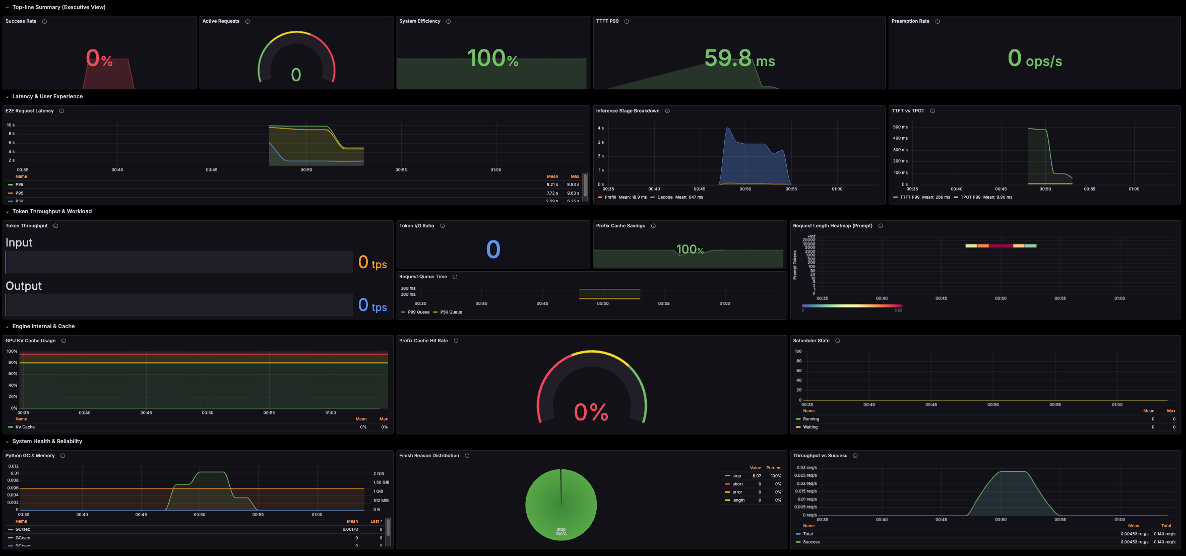Click Finish Reason Distribution panel title
Viewport: 1186px width, 556px height.
click(429, 456)
